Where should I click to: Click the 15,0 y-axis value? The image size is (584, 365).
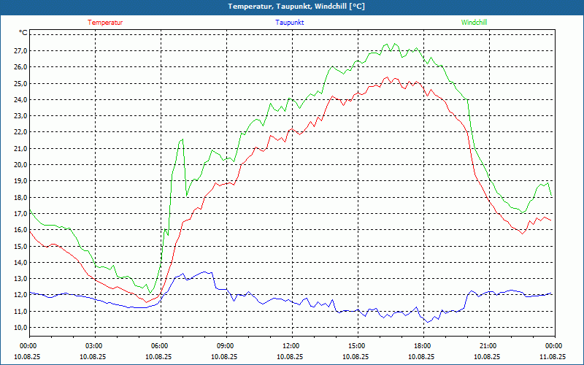pos(21,246)
